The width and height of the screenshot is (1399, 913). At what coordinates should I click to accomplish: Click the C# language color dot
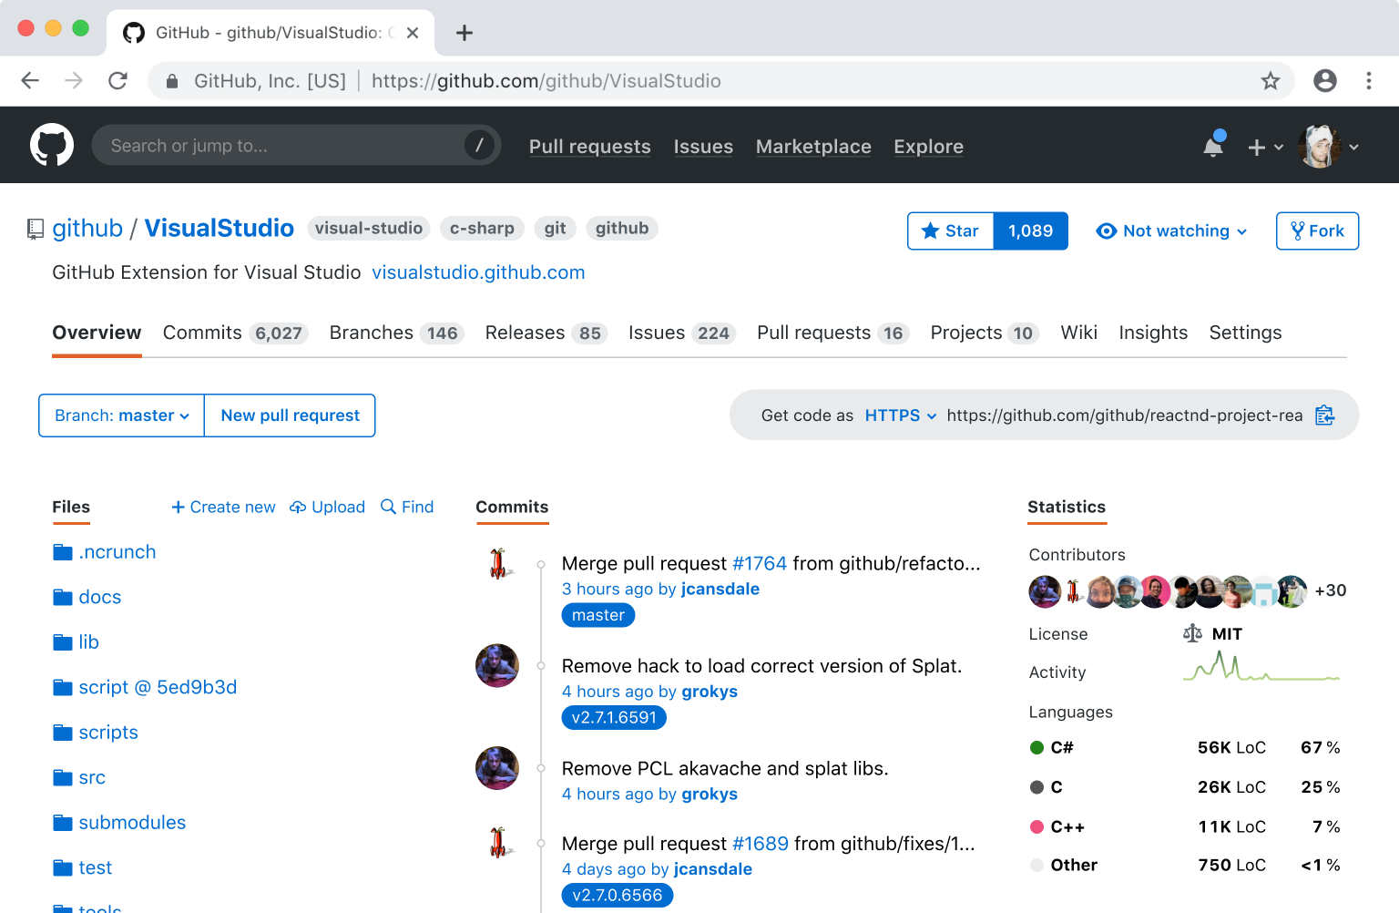pos(1037,747)
